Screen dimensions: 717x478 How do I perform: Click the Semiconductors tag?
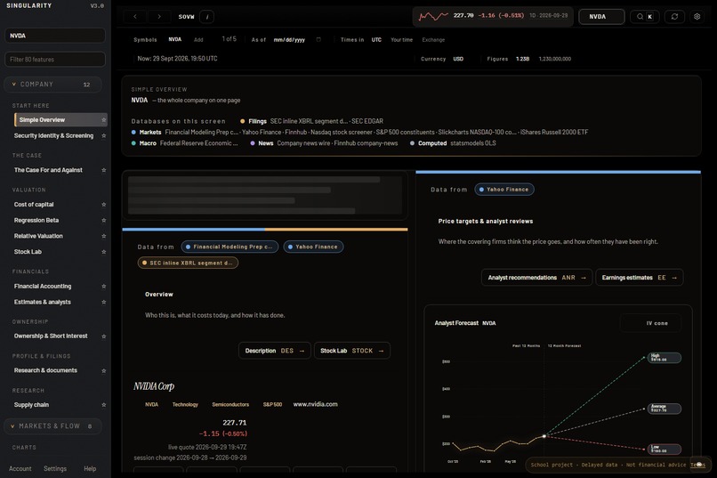230,405
